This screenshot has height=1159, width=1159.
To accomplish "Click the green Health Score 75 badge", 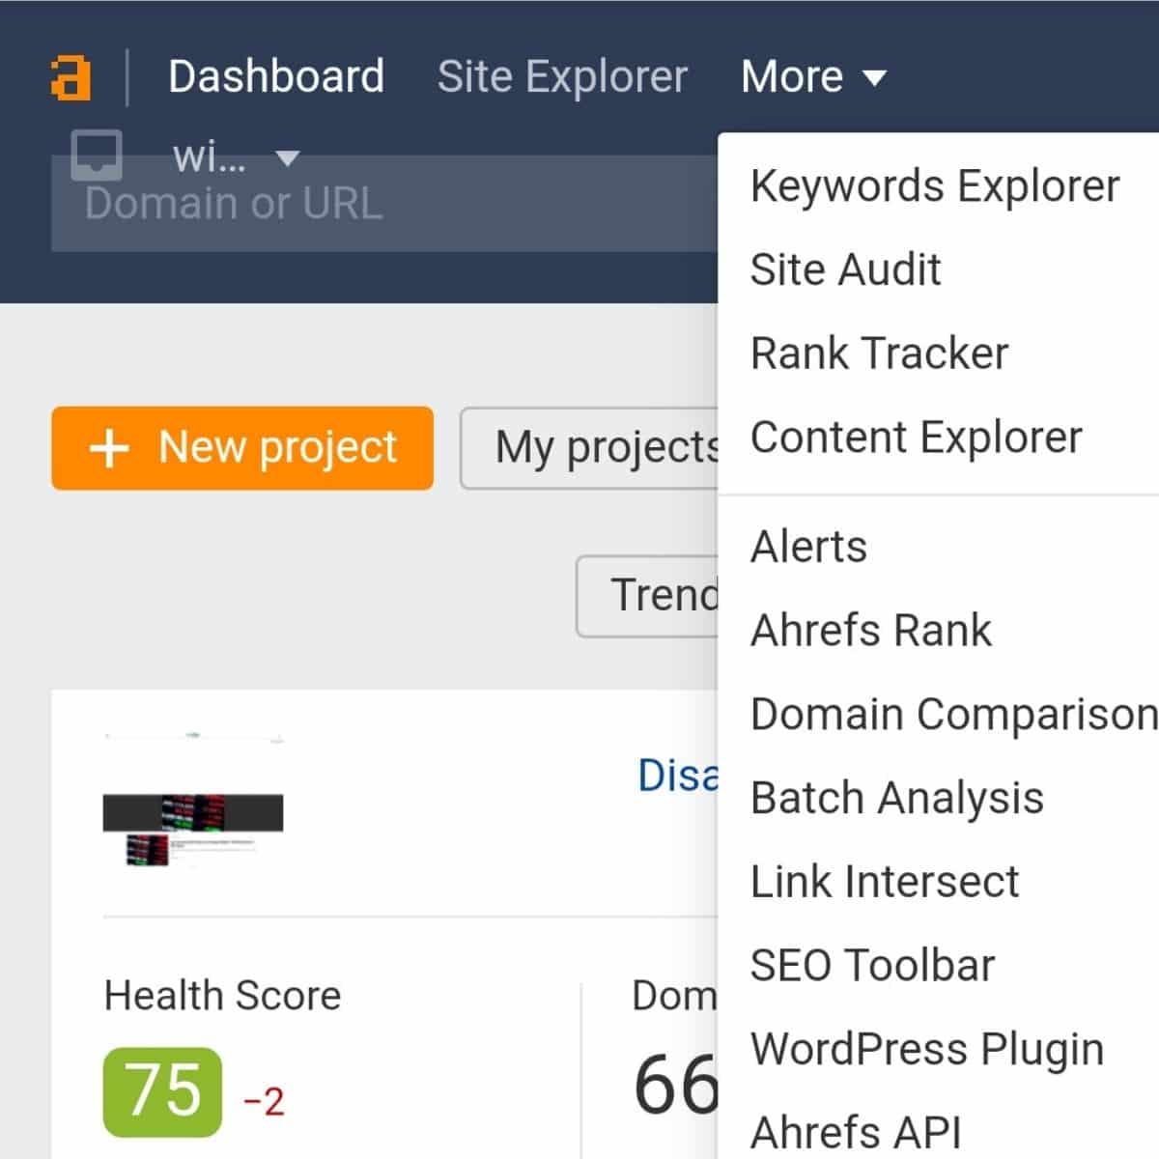I will click(162, 1091).
